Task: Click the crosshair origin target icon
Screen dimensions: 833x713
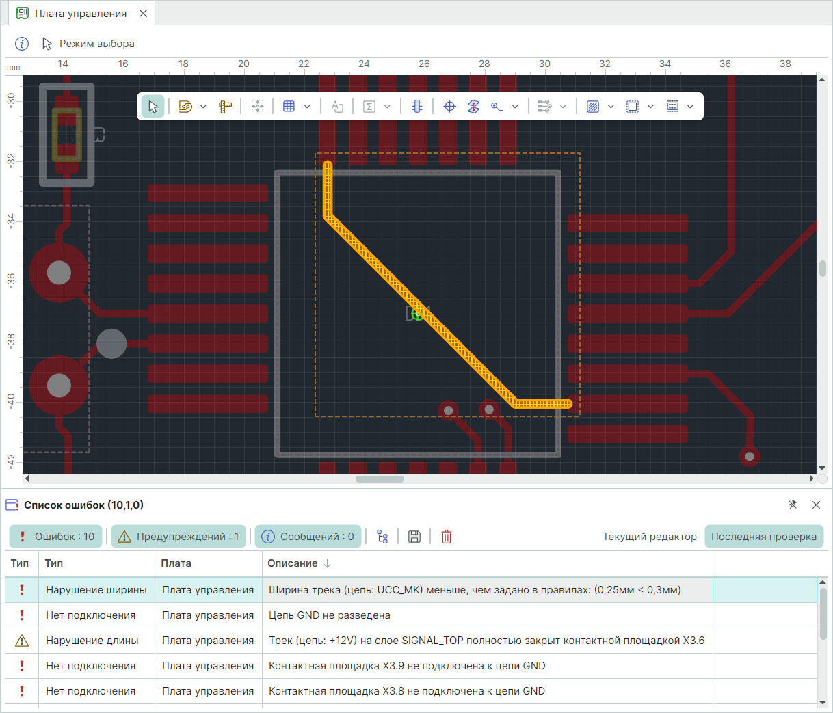Action: point(449,107)
